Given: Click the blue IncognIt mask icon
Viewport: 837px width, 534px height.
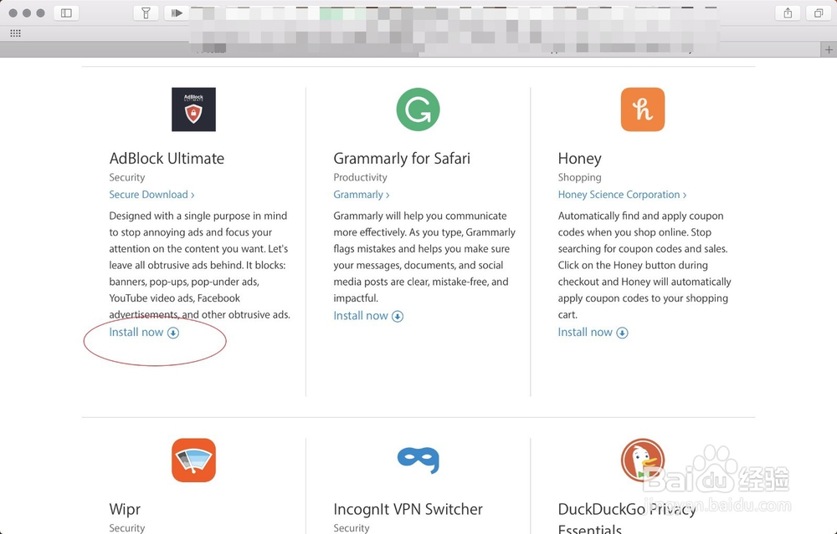Looking at the screenshot, I should [x=418, y=460].
